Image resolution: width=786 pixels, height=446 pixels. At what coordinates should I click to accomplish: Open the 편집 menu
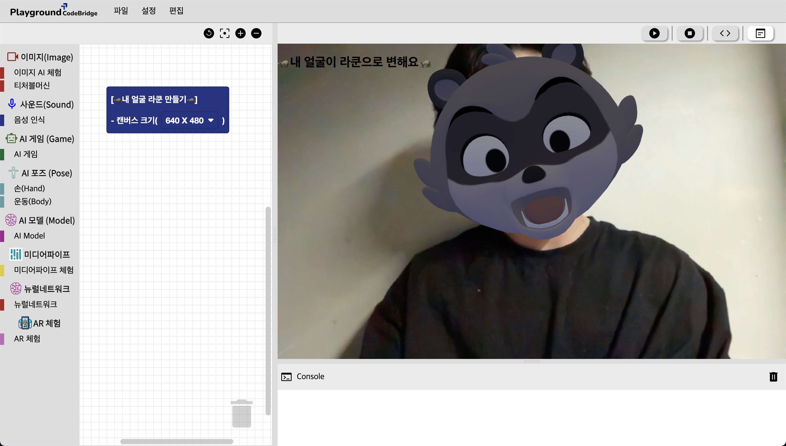point(176,11)
